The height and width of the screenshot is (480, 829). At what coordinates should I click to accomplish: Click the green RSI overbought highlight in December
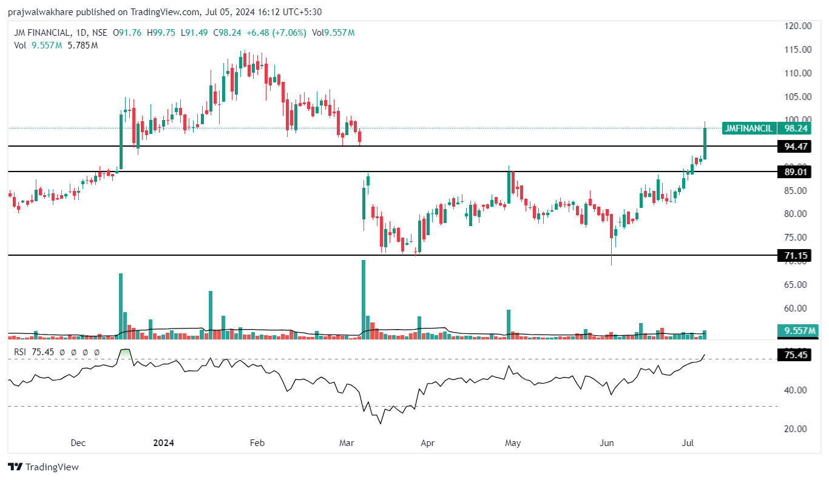pyautogui.click(x=125, y=353)
